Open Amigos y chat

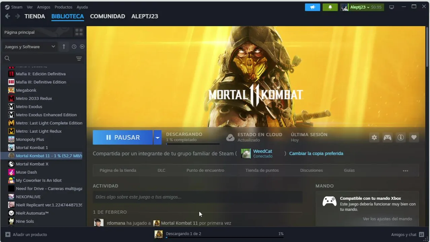click(x=407, y=235)
